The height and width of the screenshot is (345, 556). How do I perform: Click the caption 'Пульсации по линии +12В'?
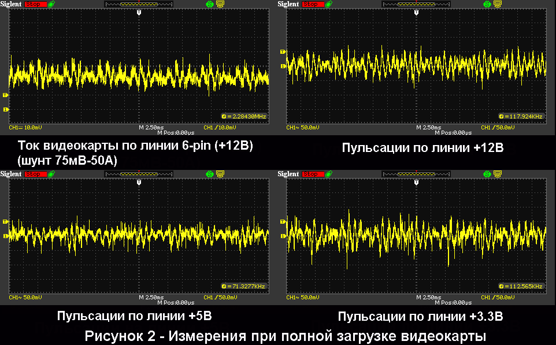tap(423, 148)
